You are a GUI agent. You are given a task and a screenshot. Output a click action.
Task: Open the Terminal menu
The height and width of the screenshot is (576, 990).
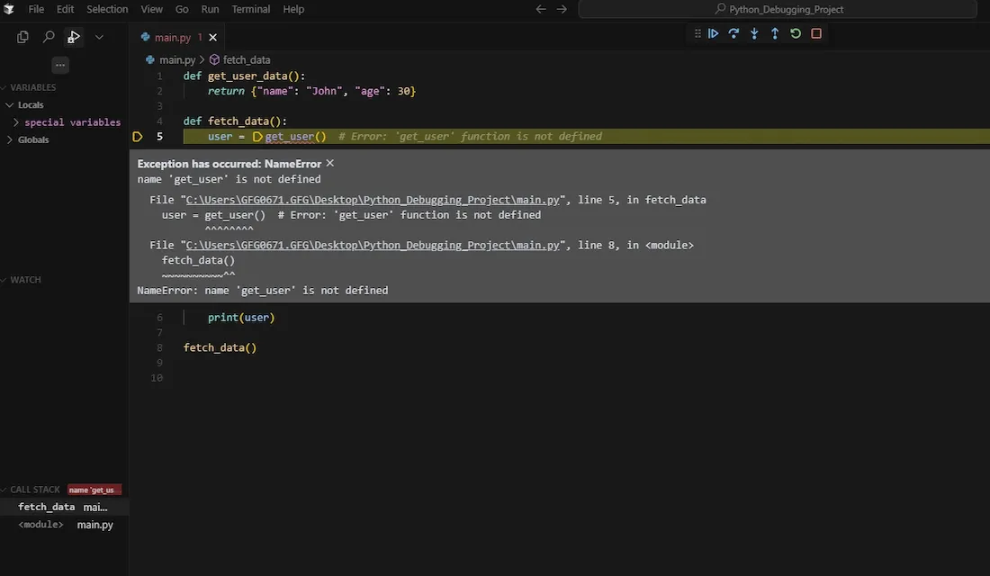[x=250, y=9]
